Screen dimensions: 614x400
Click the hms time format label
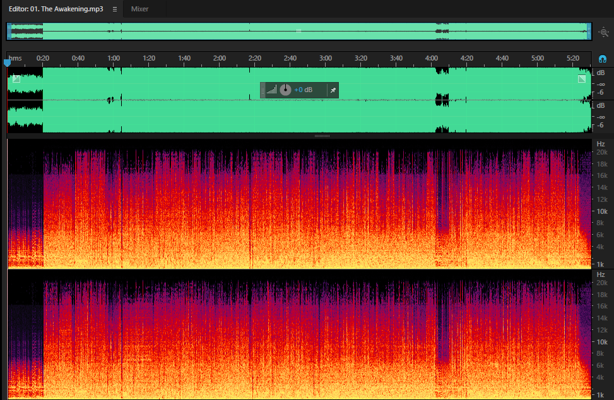click(15, 58)
